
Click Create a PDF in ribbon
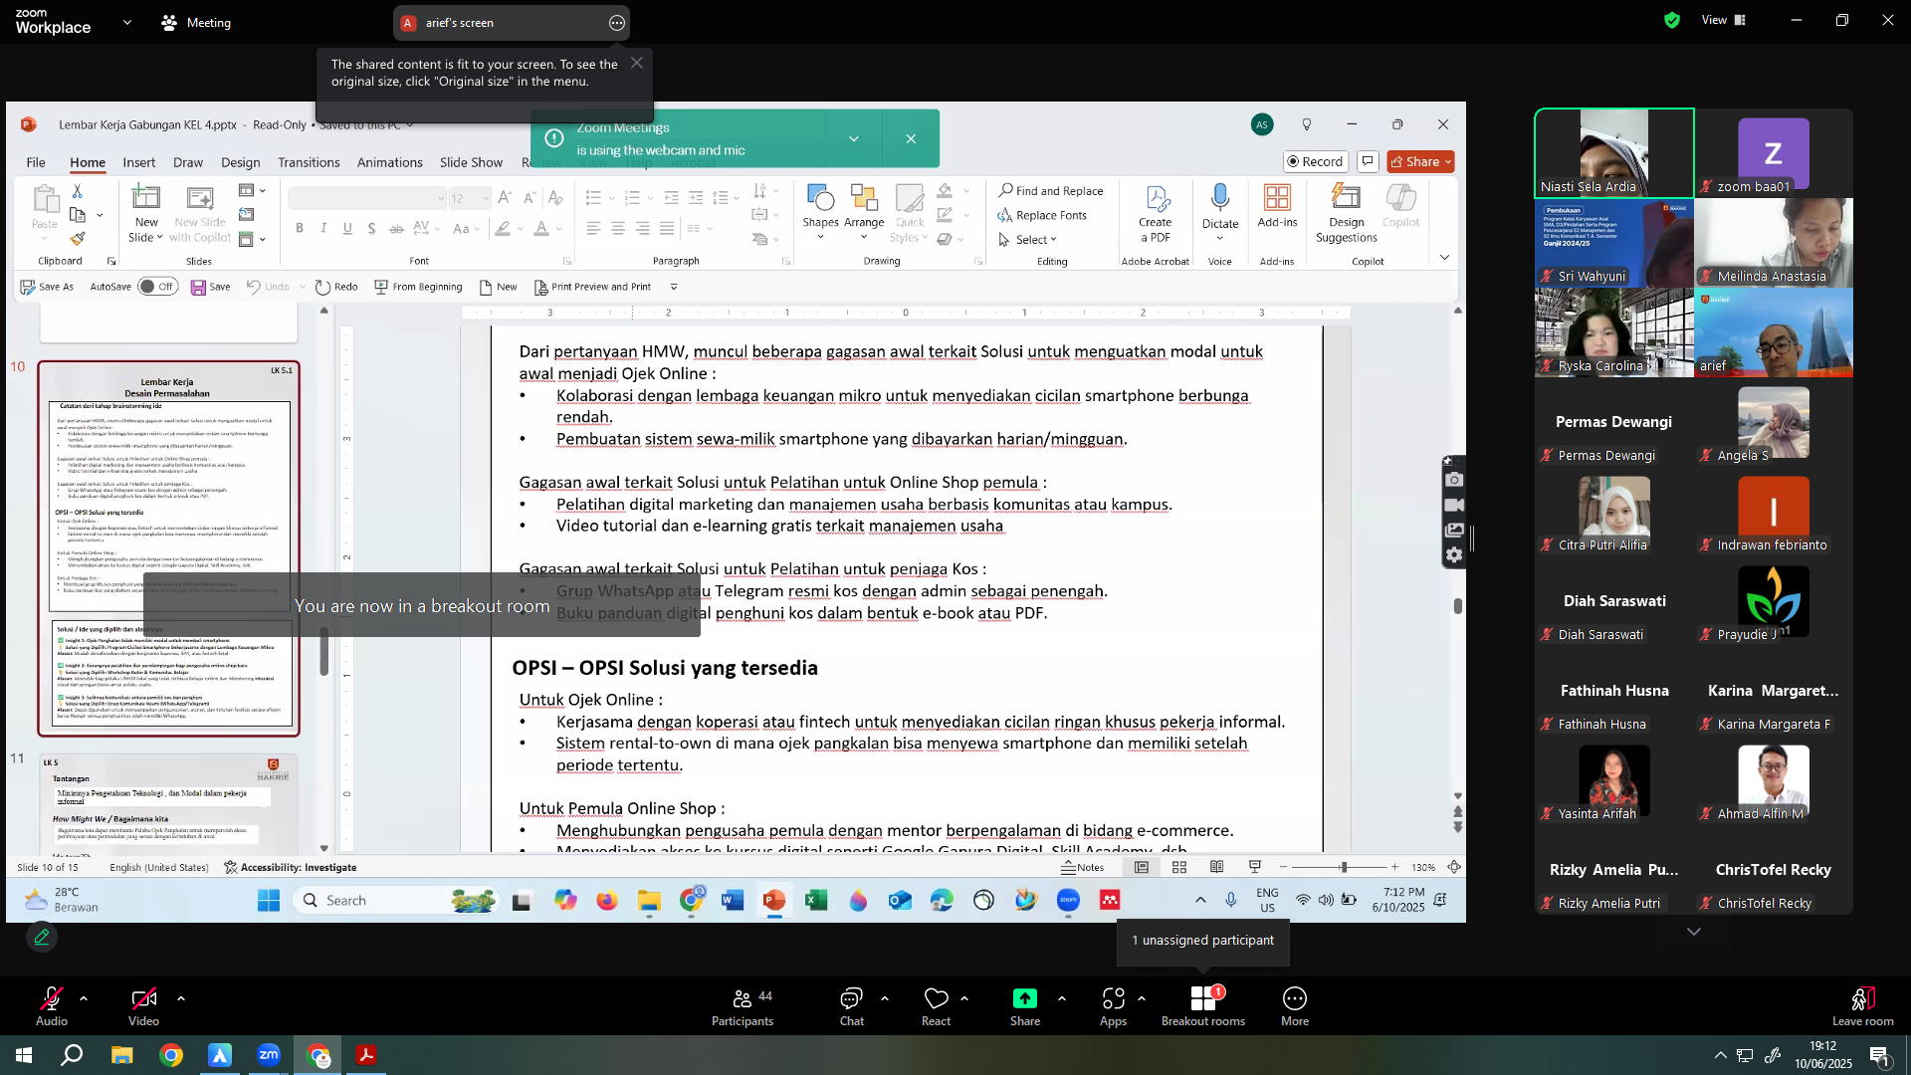pos(1156,213)
